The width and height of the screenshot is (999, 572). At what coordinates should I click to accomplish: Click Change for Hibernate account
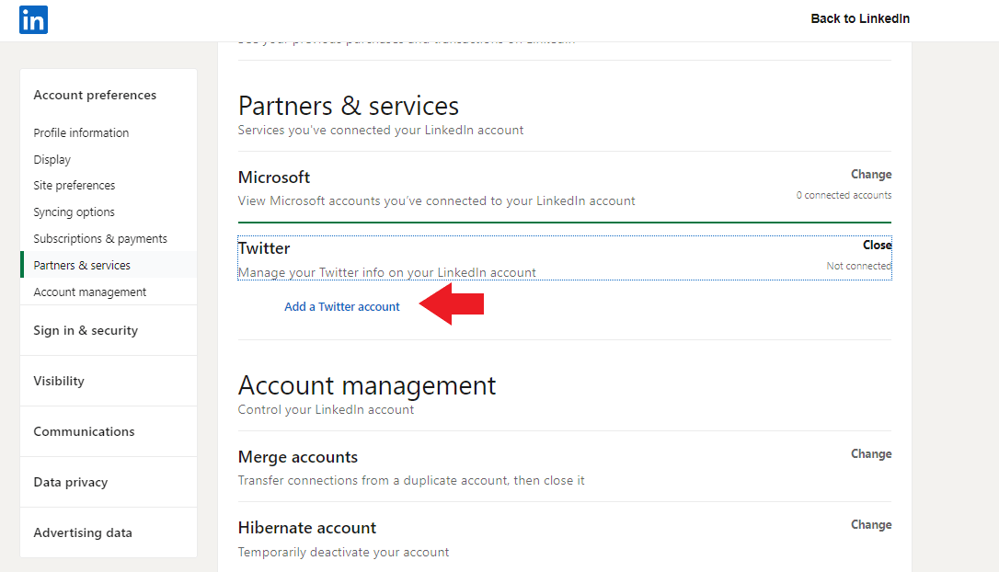[x=870, y=525]
